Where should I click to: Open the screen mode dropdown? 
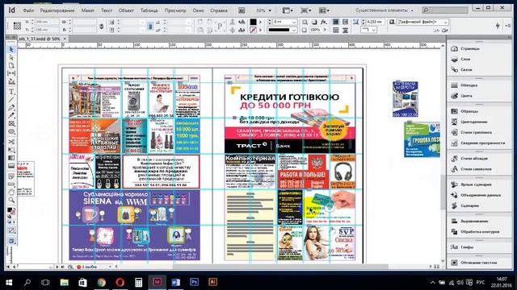coord(306,10)
